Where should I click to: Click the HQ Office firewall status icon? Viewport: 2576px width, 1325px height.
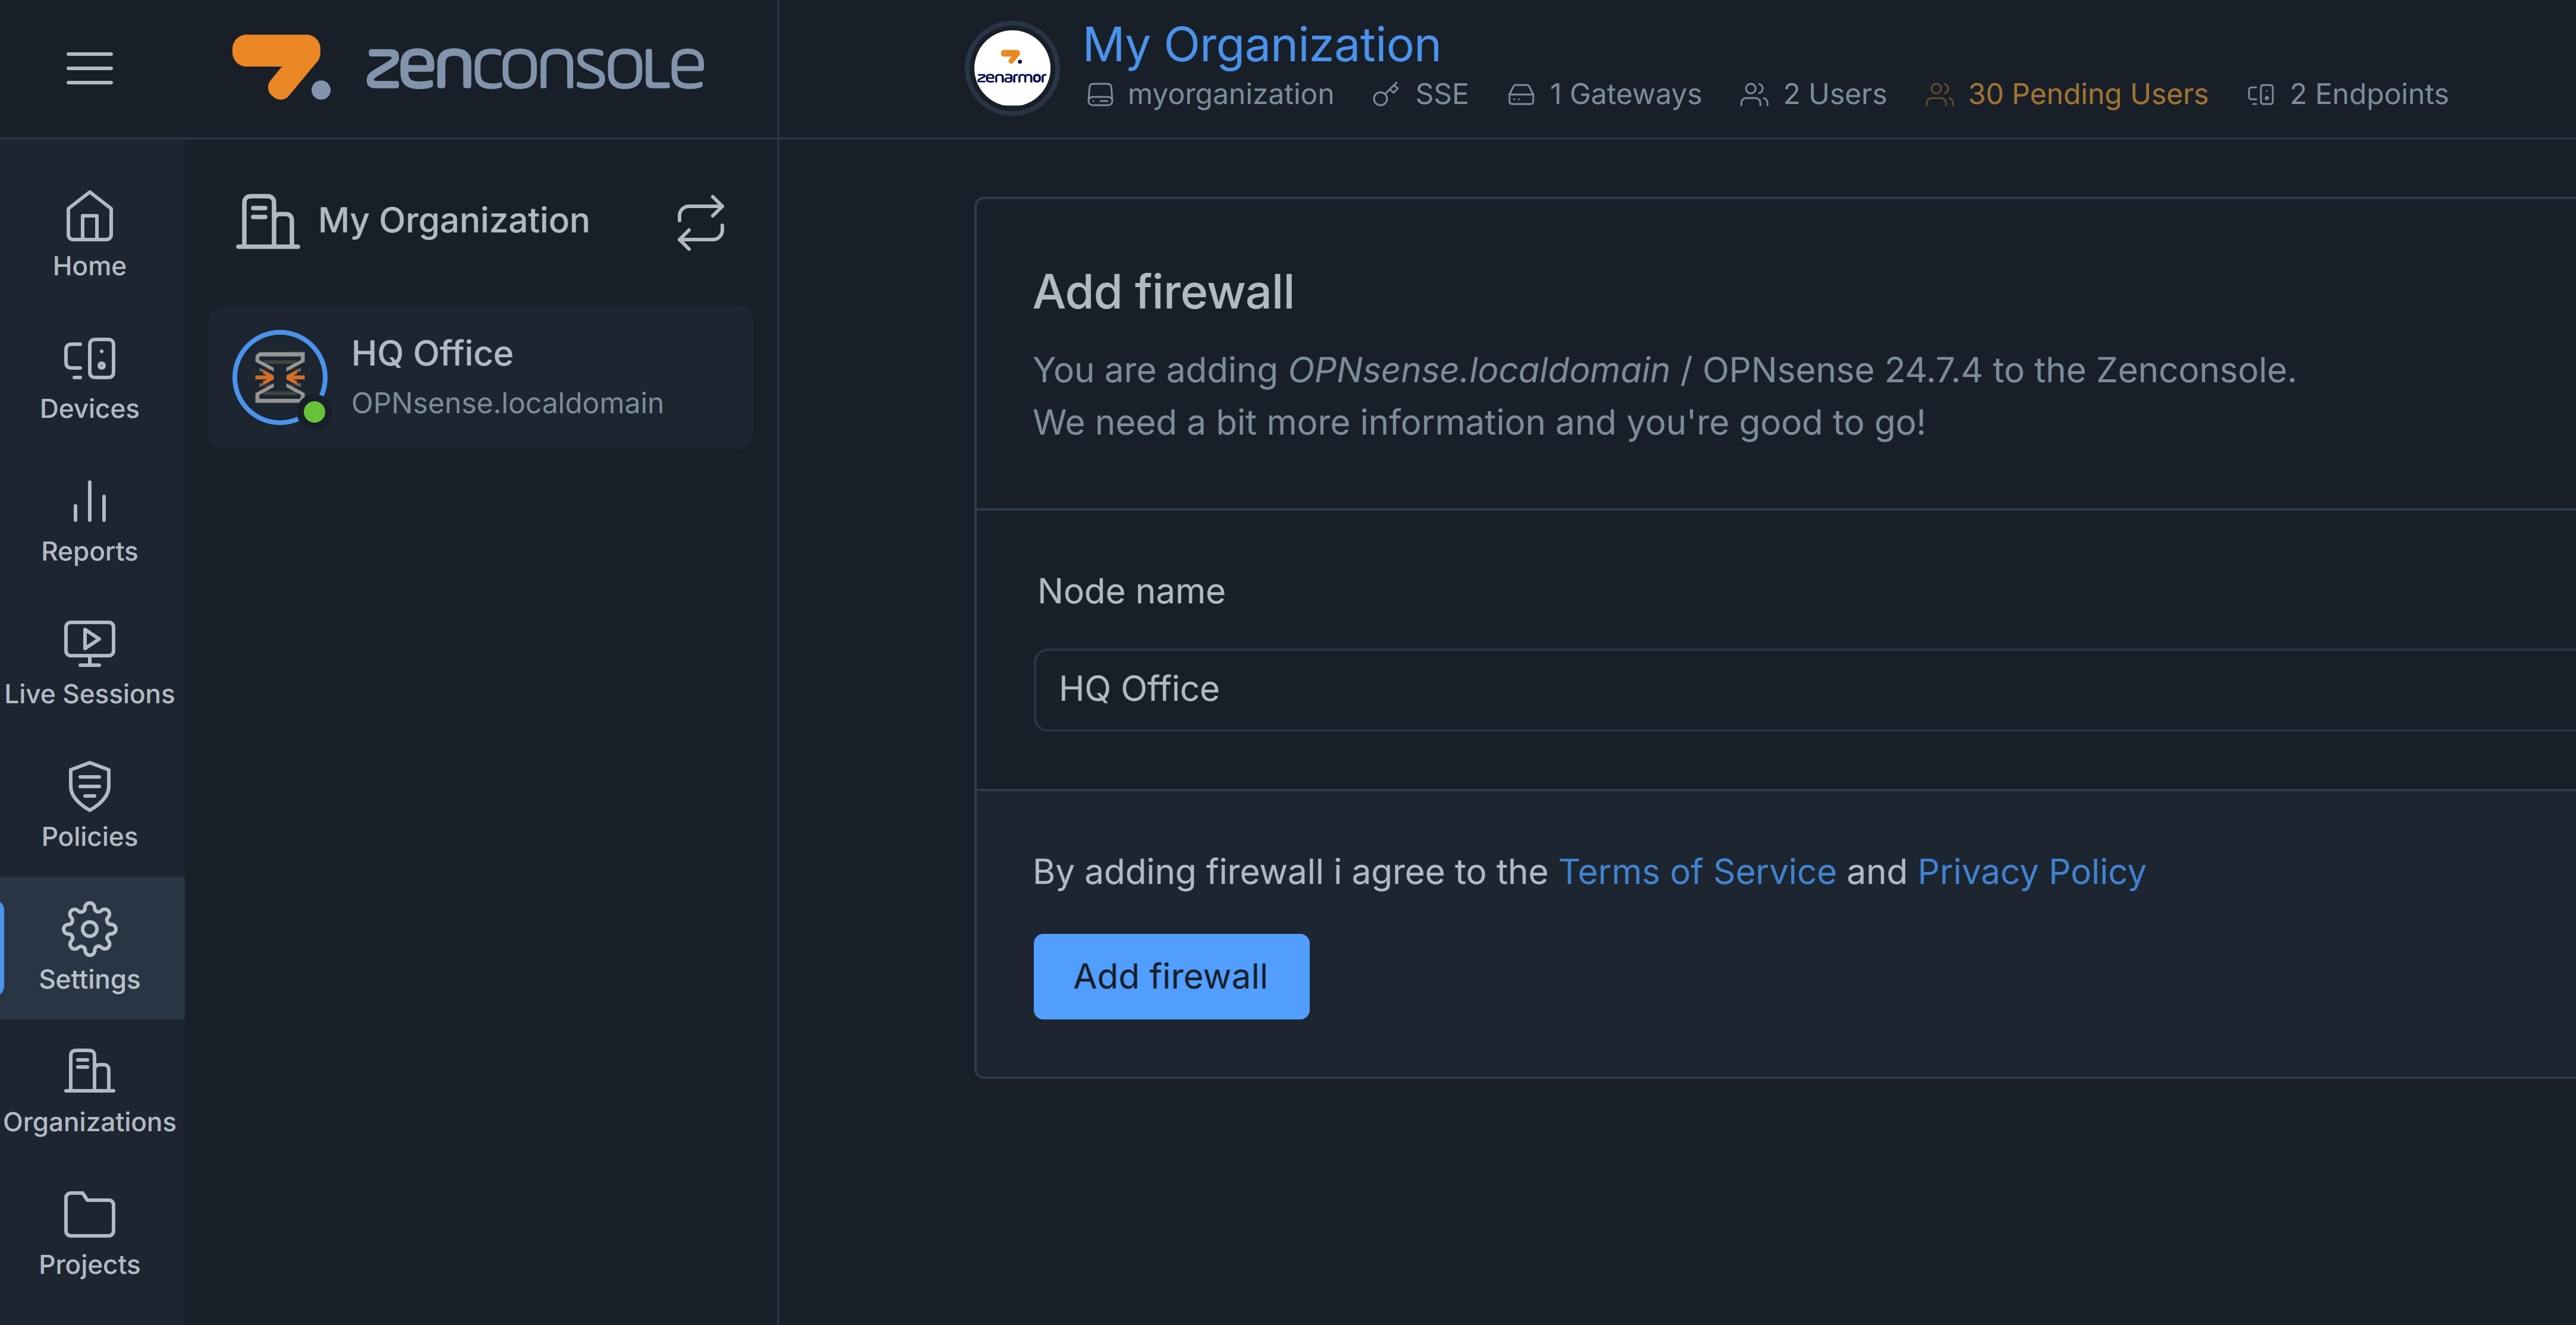click(x=280, y=377)
